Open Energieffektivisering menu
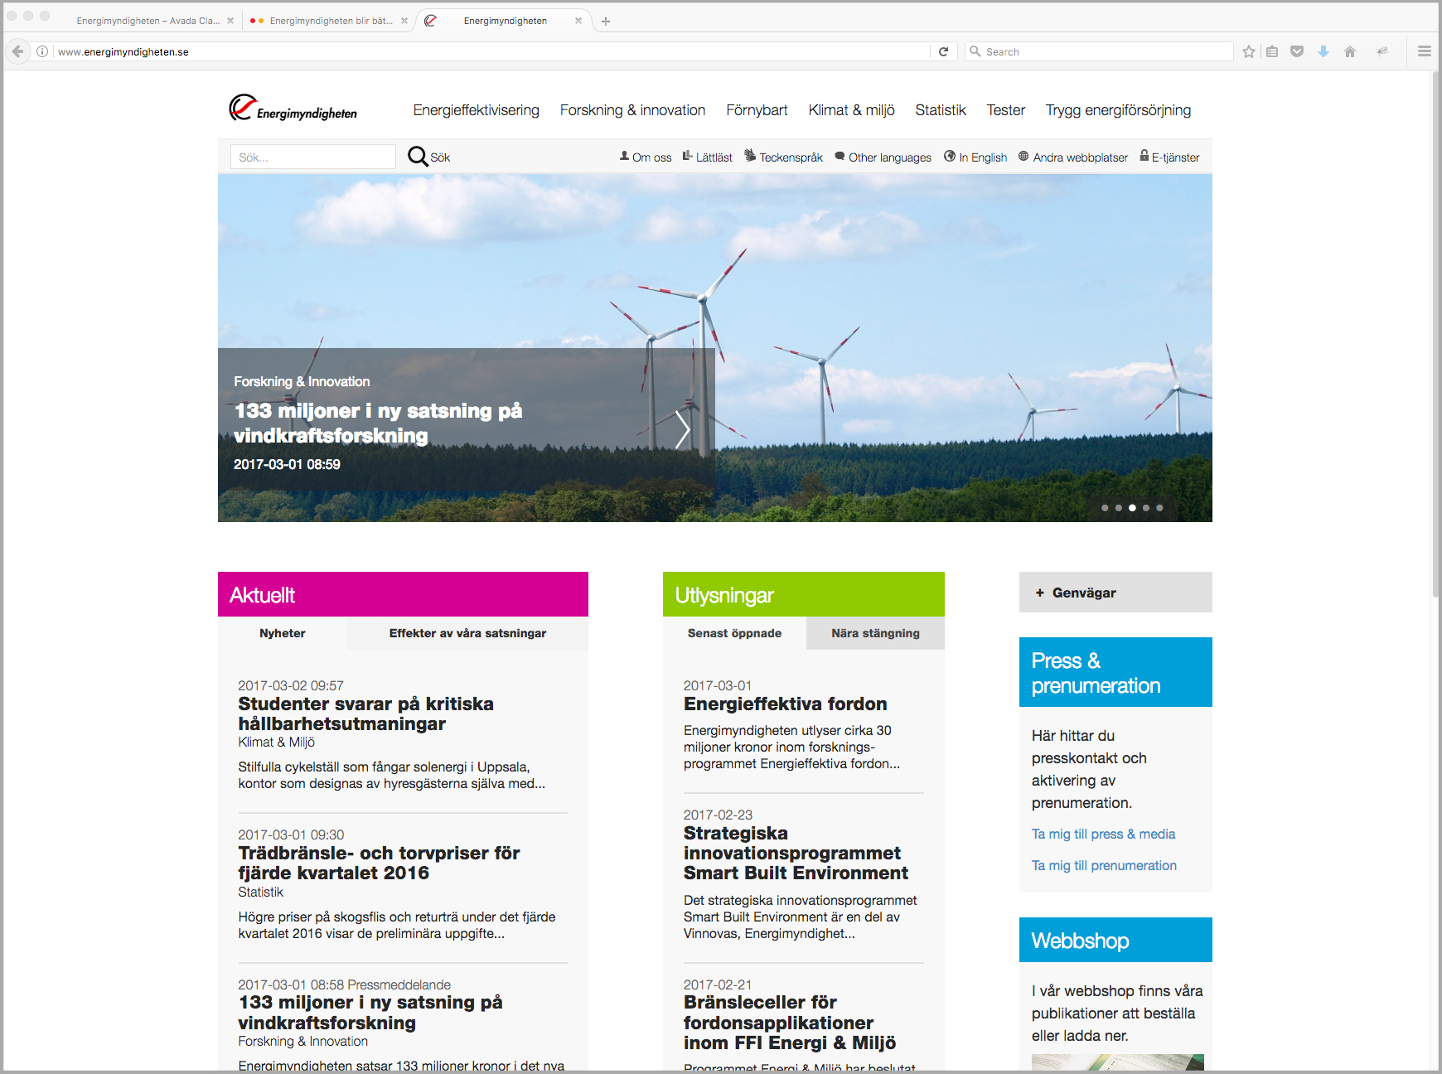Image resolution: width=1442 pixels, height=1074 pixels. [x=477, y=110]
